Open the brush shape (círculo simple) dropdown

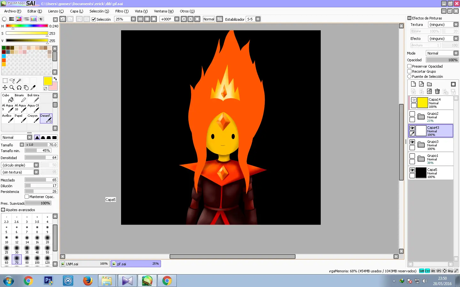[x=36, y=165]
